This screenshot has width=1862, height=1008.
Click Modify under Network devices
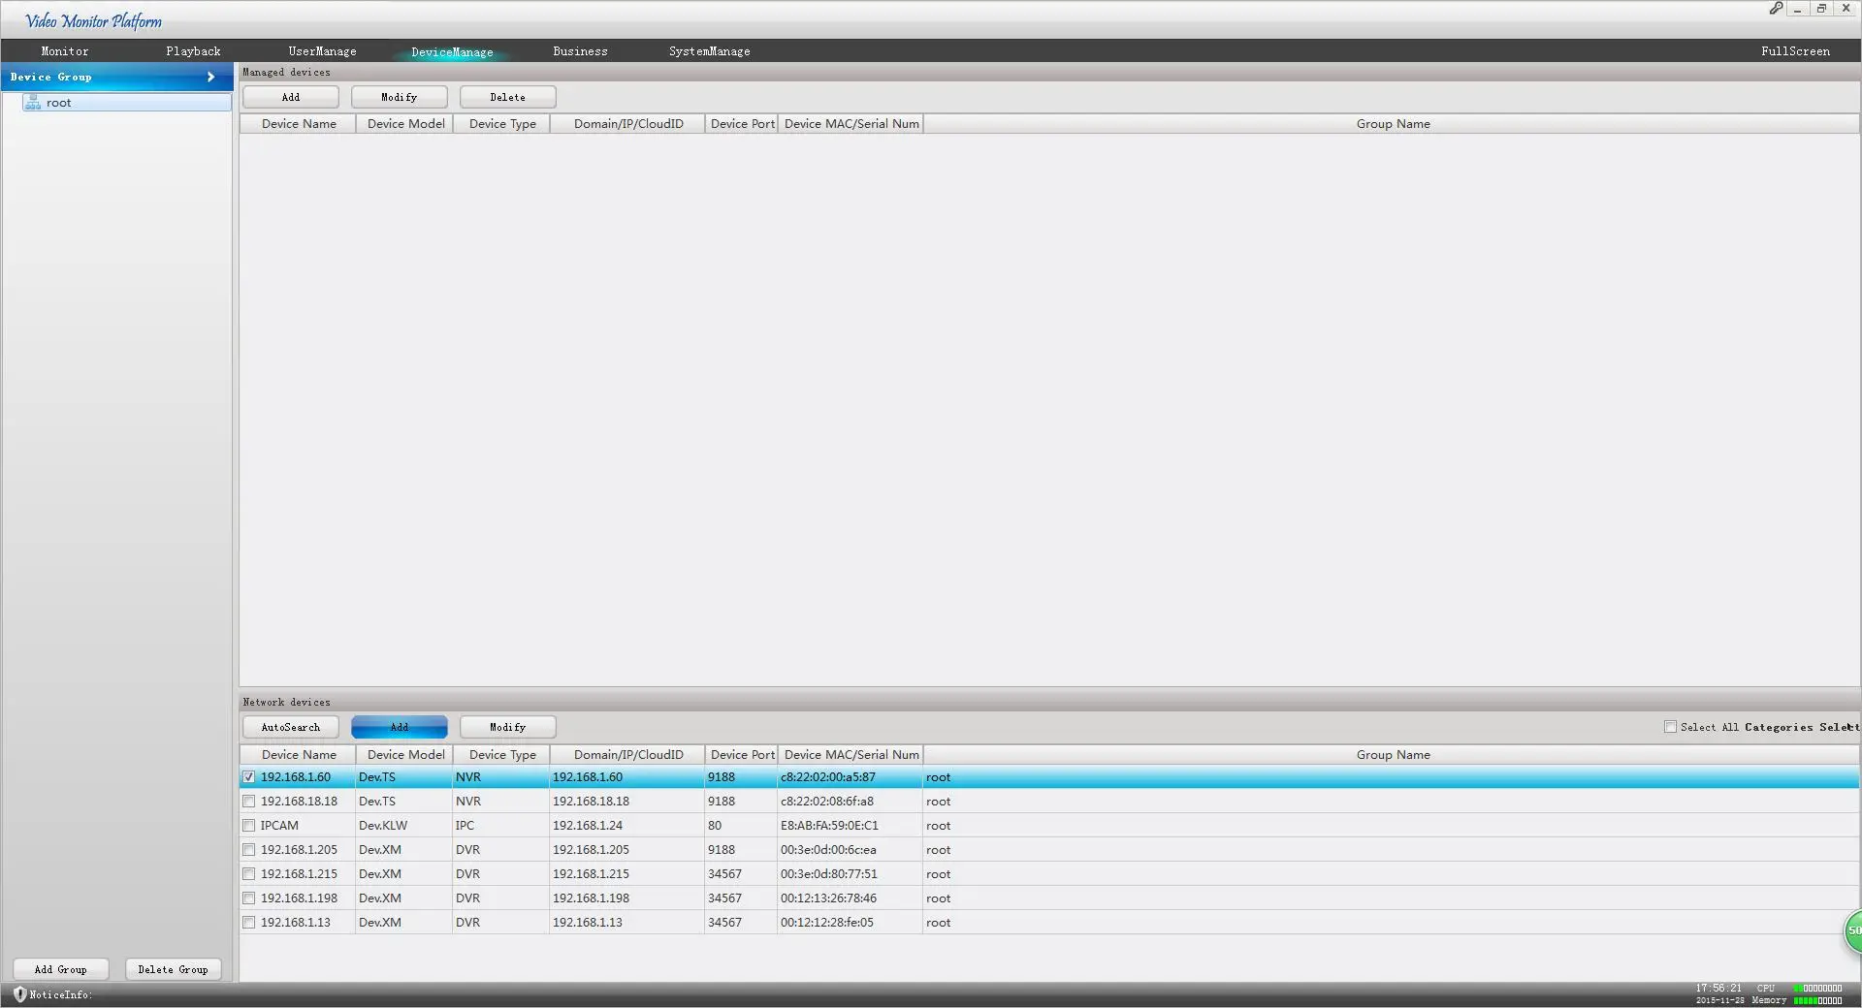[x=508, y=727]
